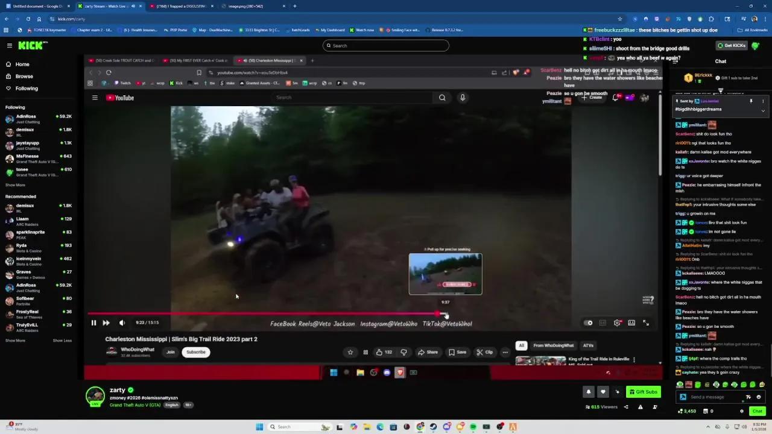Toggle stream notifications with the bell icon
This screenshot has height=434, width=772.
(x=588, y=392)
